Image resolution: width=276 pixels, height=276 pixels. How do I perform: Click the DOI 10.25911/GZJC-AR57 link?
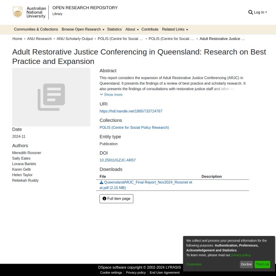117,160
